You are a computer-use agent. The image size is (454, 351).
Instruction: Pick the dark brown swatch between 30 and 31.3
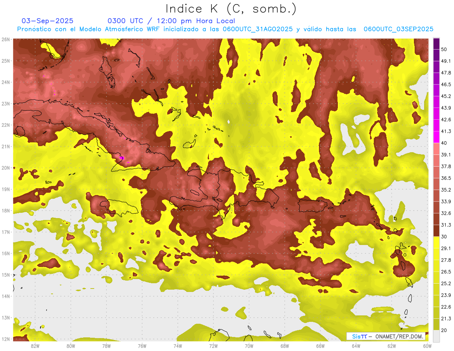[436, 231]
